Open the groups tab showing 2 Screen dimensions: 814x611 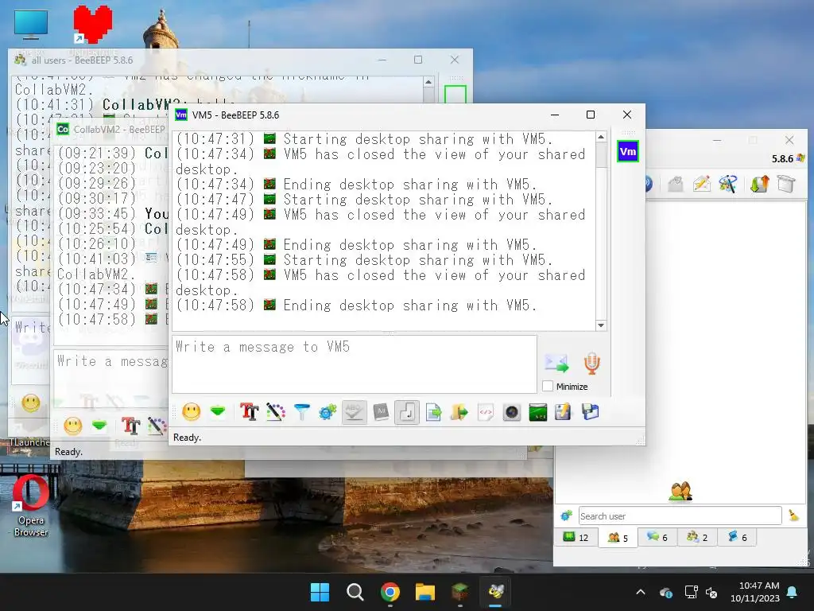tap(697, 537)
